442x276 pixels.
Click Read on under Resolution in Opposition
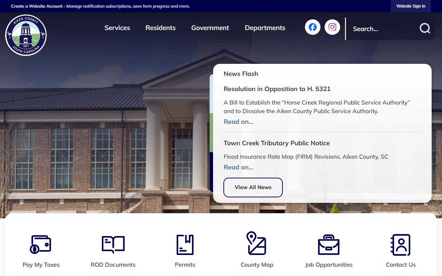pyautogui.click(x=239, y=122)
